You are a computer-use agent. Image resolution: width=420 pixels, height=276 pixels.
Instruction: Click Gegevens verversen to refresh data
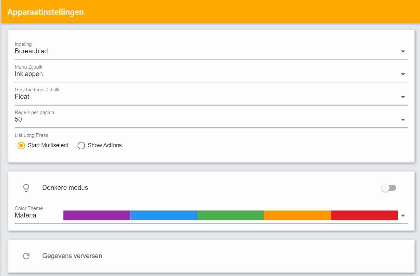click(72, 256)
